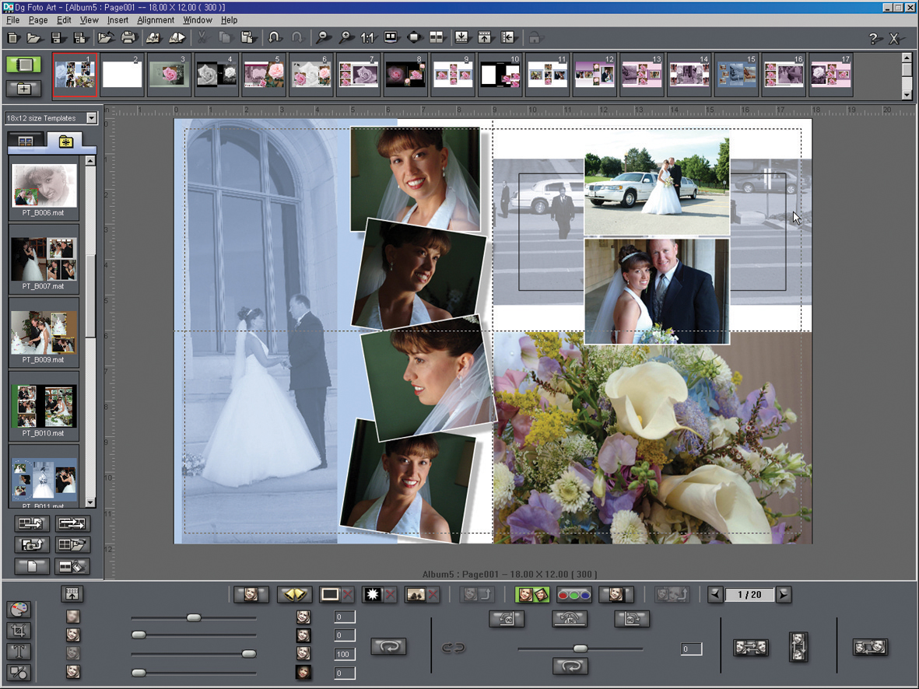The height and width of the screenshot is (689, 919).
Task: Open the 18x12 size Templates dropdown
Action: pos(92,118)
